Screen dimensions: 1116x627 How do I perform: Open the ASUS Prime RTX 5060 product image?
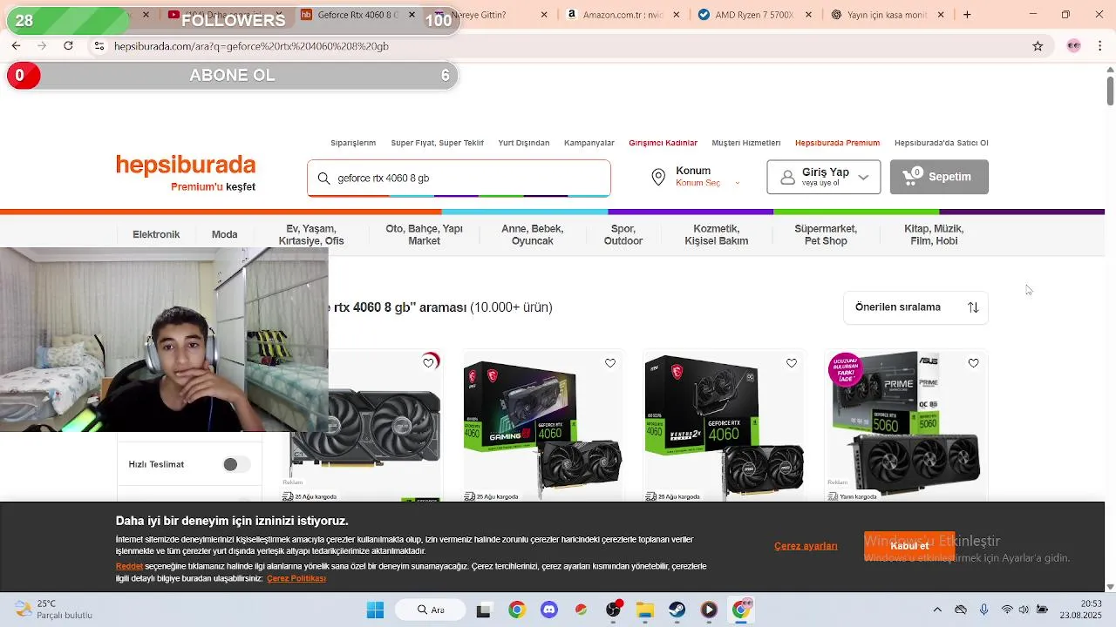point(906,425)
